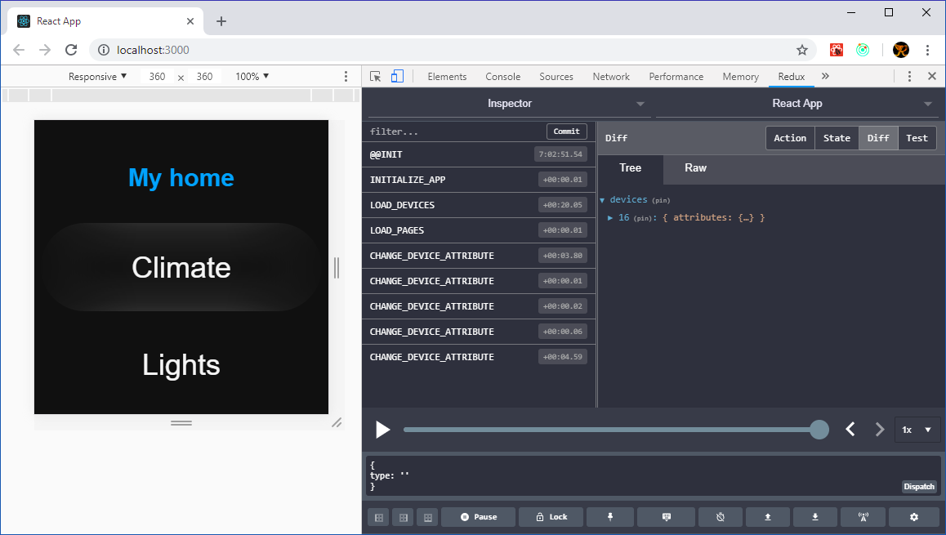Select the @@INIT action
This screenshot has height=535, width=946.
(x=479, y=154)
